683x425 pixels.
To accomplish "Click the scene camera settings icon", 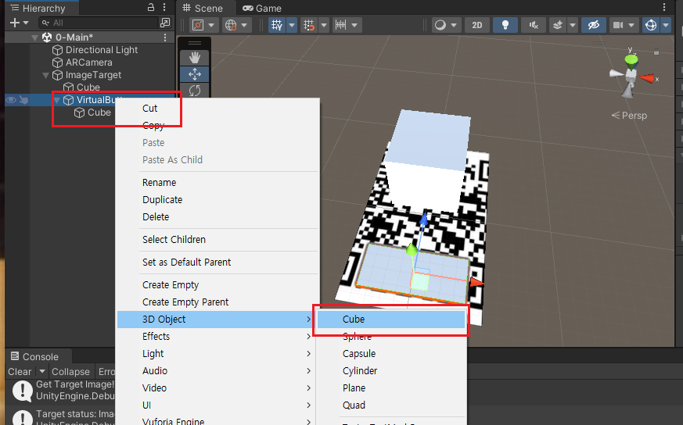I will 618,25.
